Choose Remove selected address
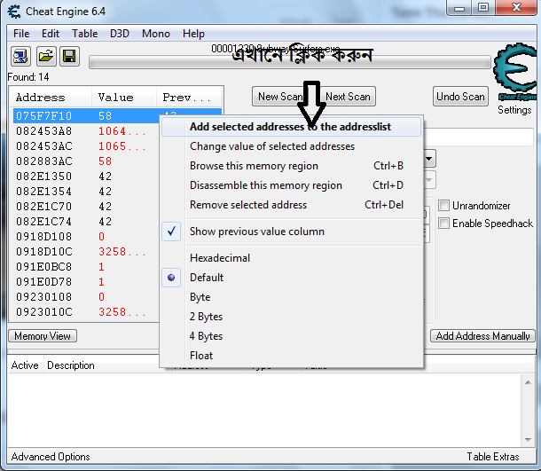 pos(291,205)
